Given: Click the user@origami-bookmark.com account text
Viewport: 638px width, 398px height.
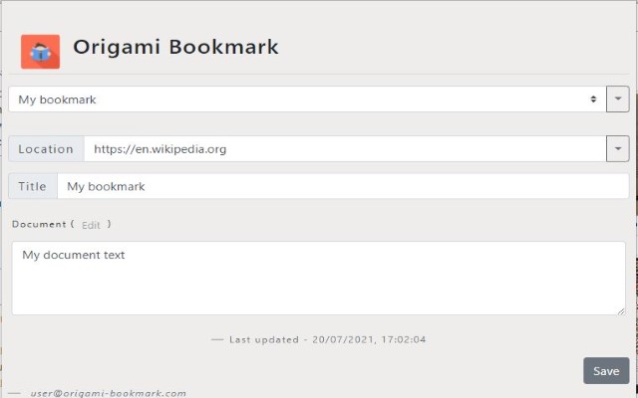Looking at the screenshot, I should [108, 393].
